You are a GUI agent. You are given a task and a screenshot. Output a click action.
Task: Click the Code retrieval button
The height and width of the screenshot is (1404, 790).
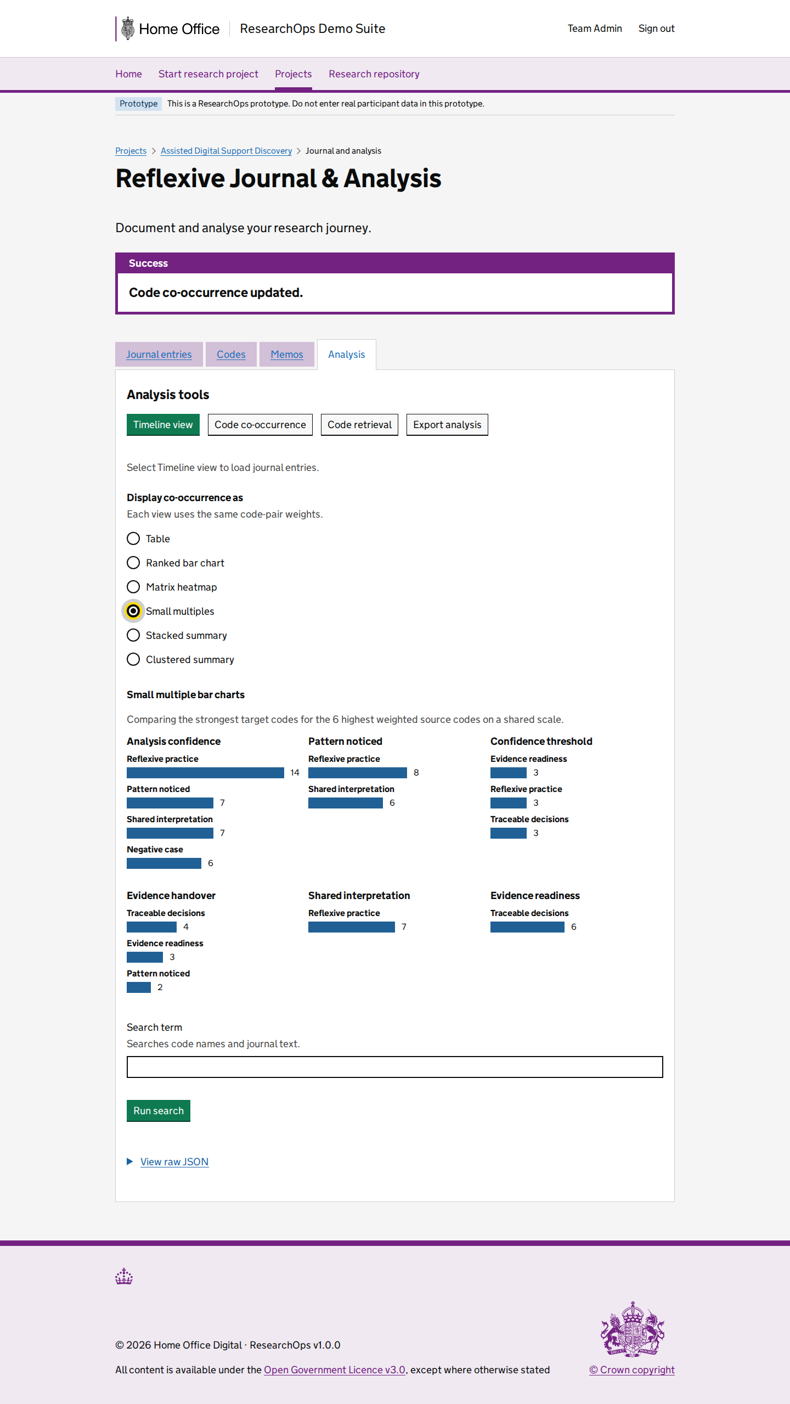pyautogui.click(x=359, y=425)
